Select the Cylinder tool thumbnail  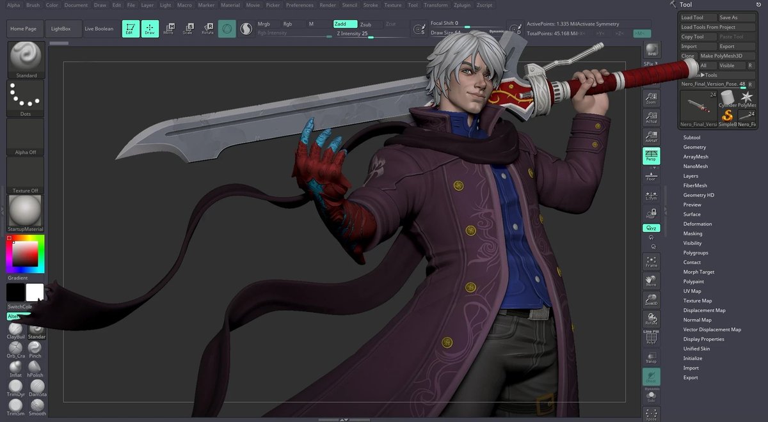click(x=728, y=99)
